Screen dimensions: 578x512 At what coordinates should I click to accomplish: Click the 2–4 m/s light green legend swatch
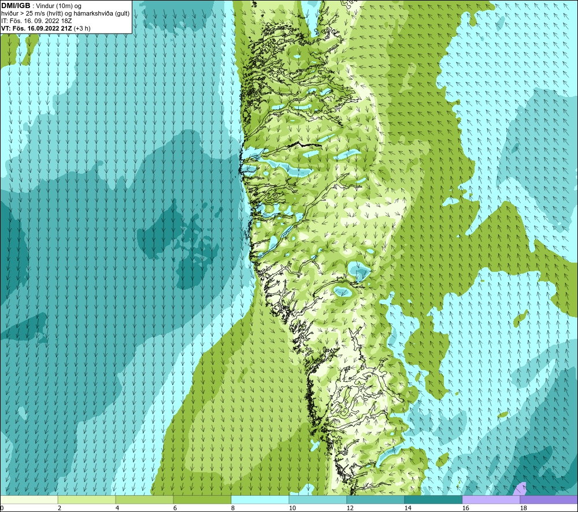(x=87, y=499)
